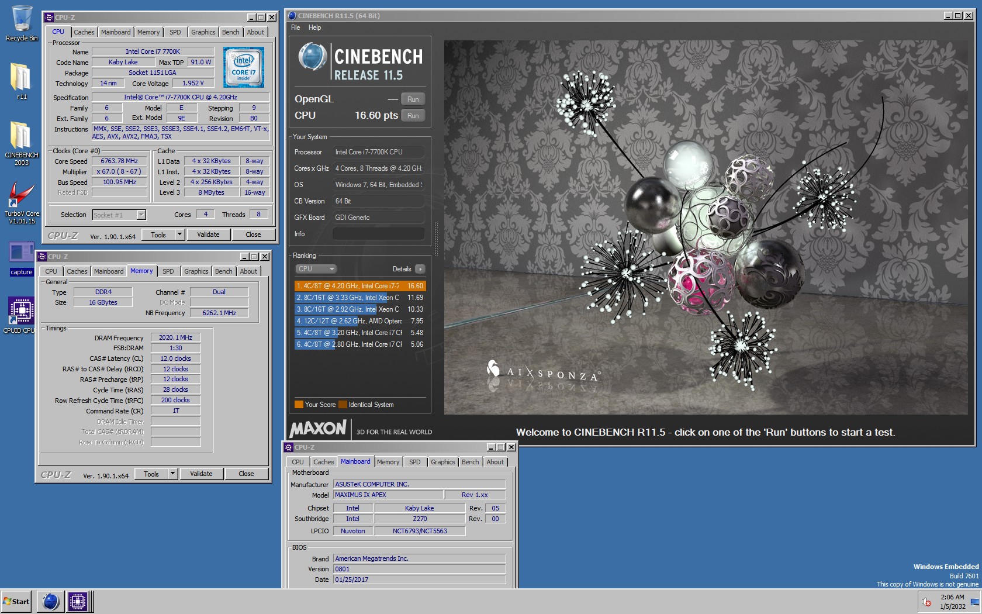Switch to About tab in Memory CPU-Z window
The height and width of the screenshot is (614, 982).
click(248, 271)
